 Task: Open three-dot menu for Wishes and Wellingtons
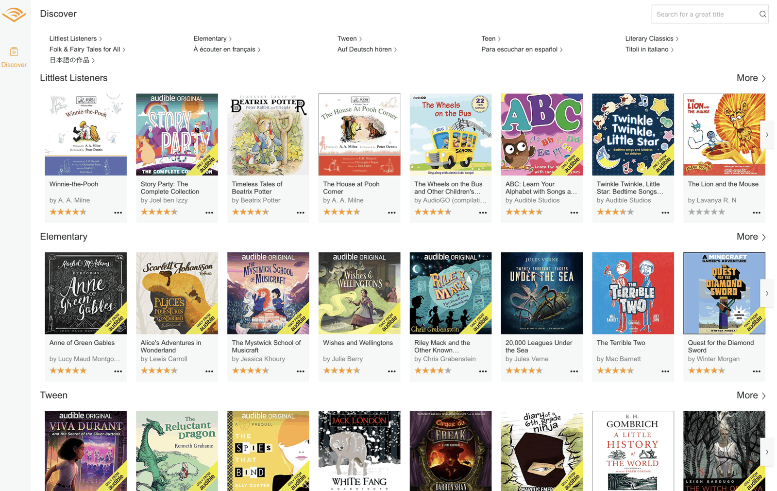point(391,371)
